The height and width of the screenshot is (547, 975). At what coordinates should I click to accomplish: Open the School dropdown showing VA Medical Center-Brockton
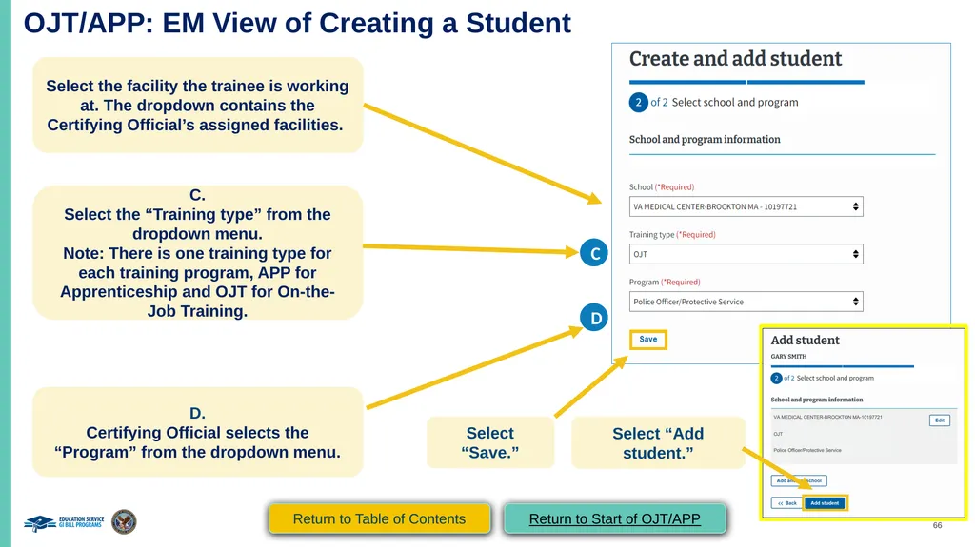coord(746,206)
